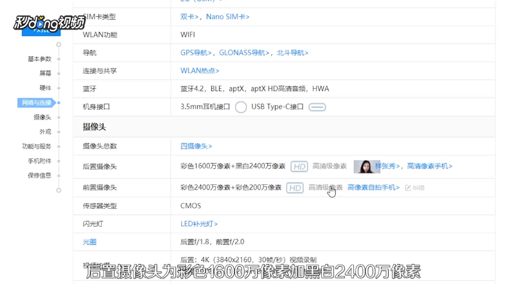Click HD badge in 后置摄像头 row
The image size is (510, 284).
pos(299,167)
